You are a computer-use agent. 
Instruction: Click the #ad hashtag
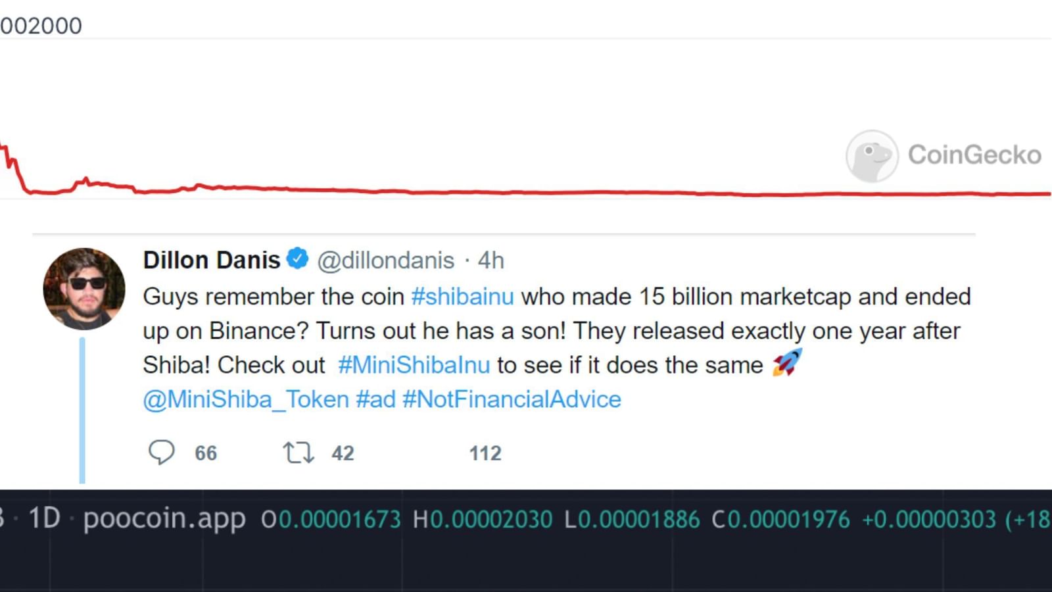pos(375,399)
